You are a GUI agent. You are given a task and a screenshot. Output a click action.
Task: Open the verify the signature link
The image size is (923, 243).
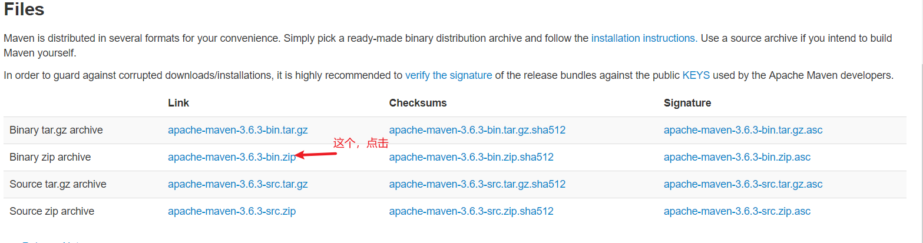[x=448, y=75]
